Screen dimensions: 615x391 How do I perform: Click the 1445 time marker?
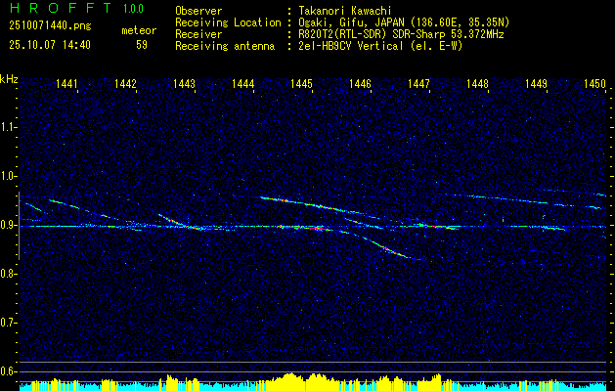coord(301,85)
